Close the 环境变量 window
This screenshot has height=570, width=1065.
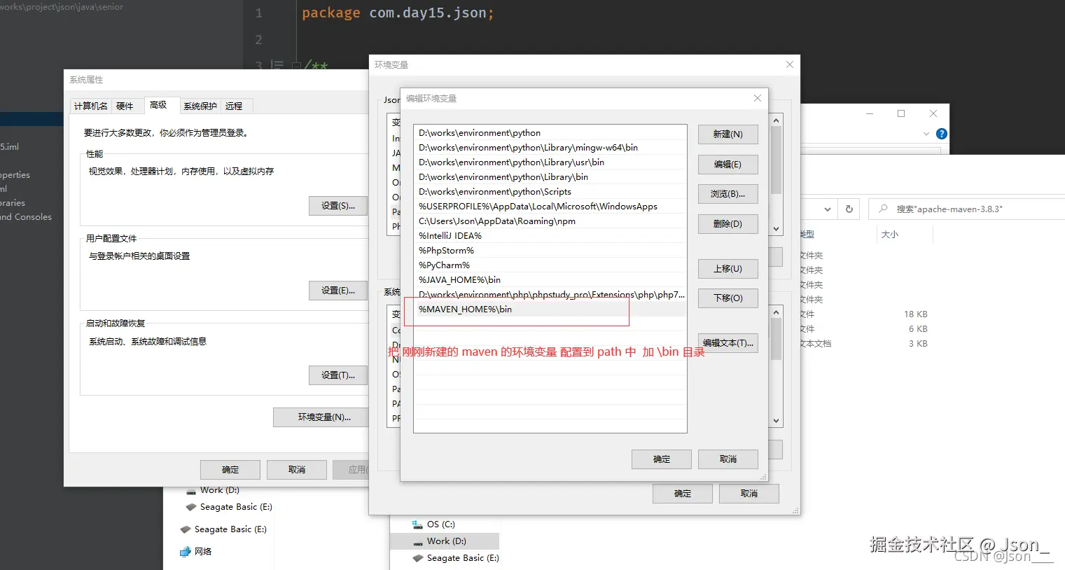click(x=790, y=64)
